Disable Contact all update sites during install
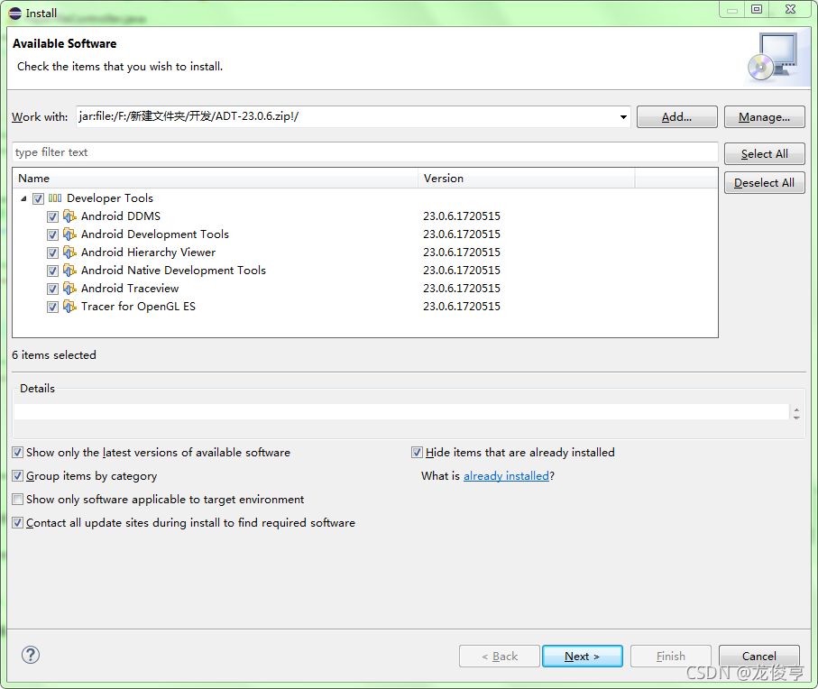Viewport: 818px width, 689px height. coord(18,523)
